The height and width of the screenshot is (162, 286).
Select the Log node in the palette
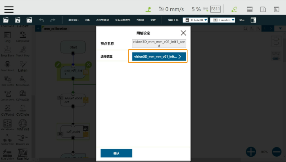(7, 37)
